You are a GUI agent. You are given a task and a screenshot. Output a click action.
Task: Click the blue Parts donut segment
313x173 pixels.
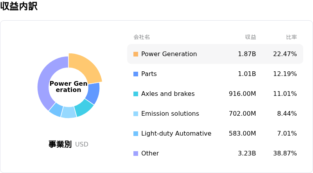coord(93,93)
